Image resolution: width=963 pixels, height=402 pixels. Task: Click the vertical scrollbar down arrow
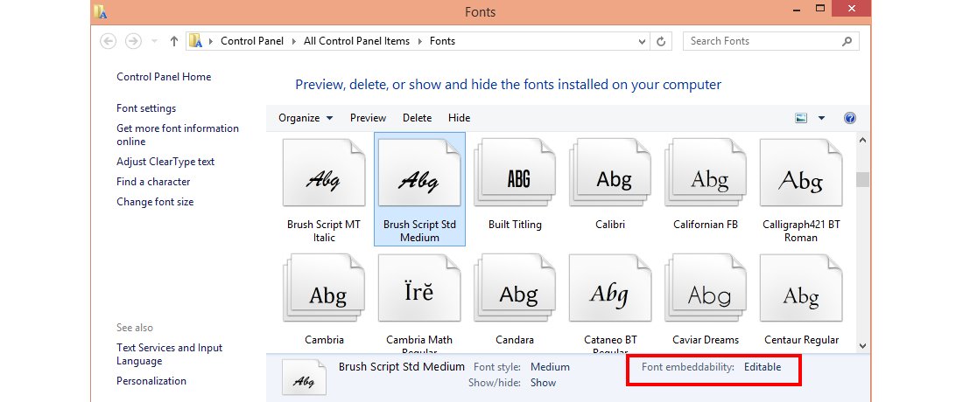point(862,345)
